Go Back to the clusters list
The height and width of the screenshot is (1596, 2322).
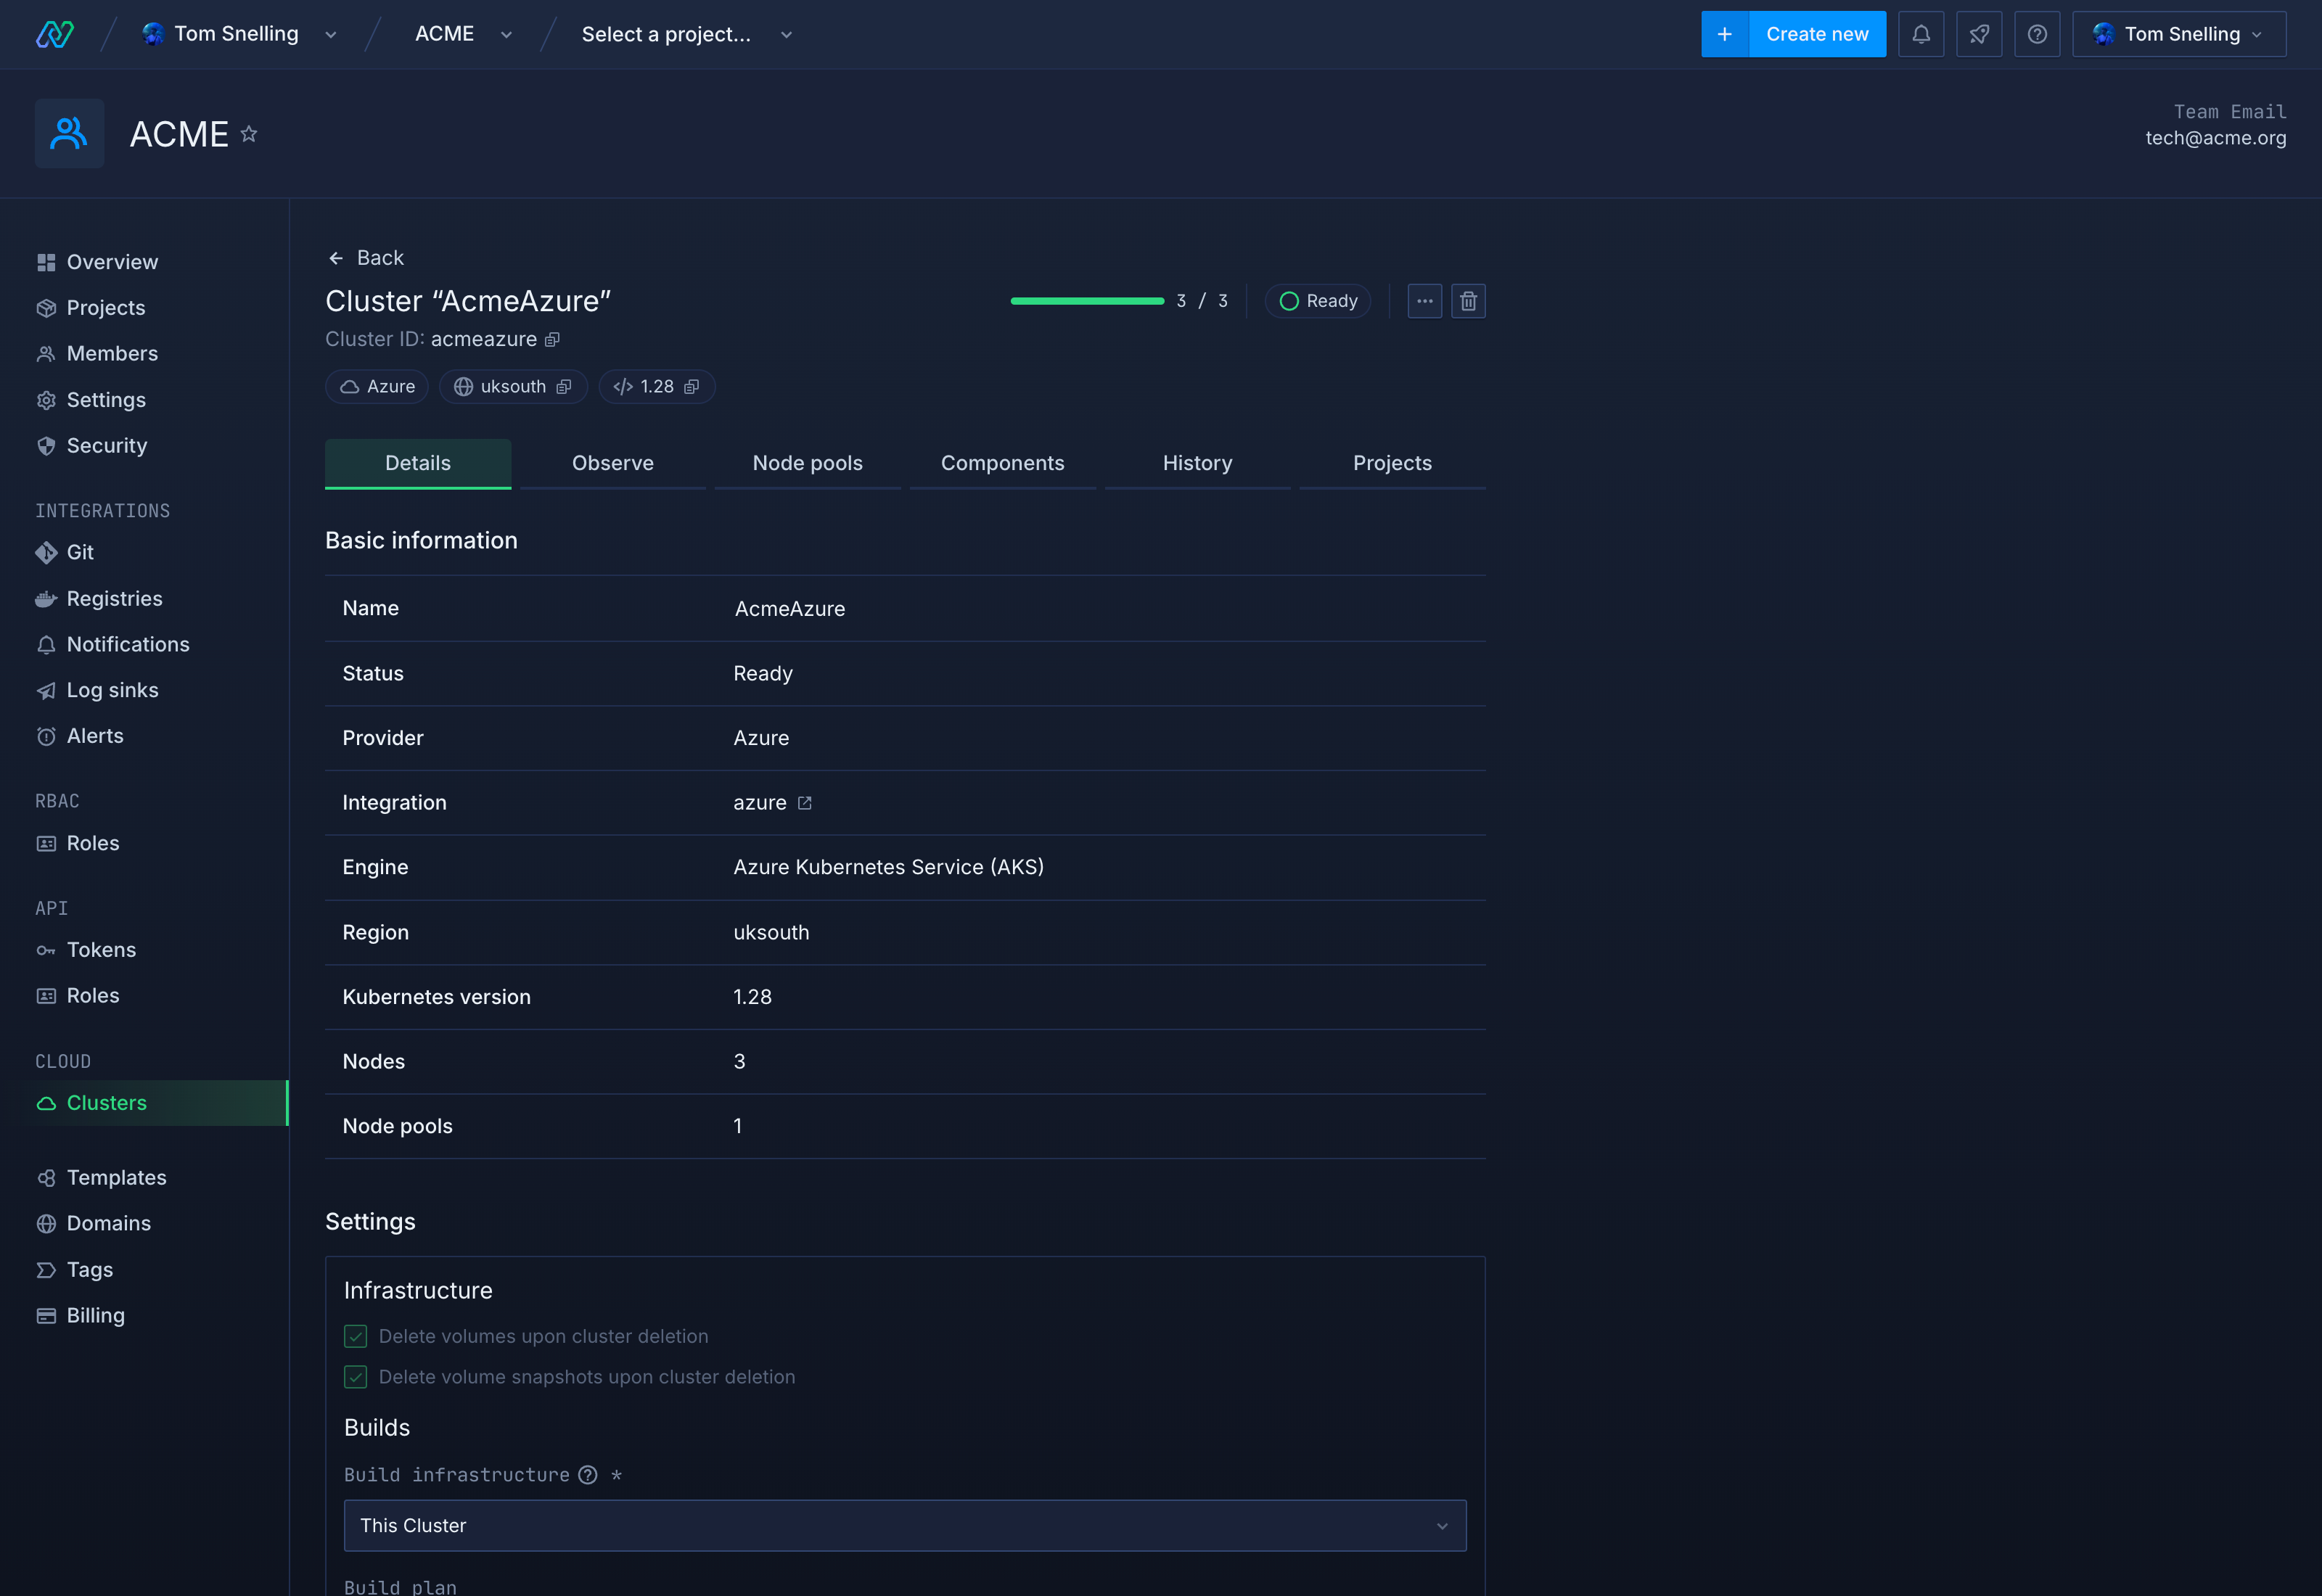coord(366,258)
